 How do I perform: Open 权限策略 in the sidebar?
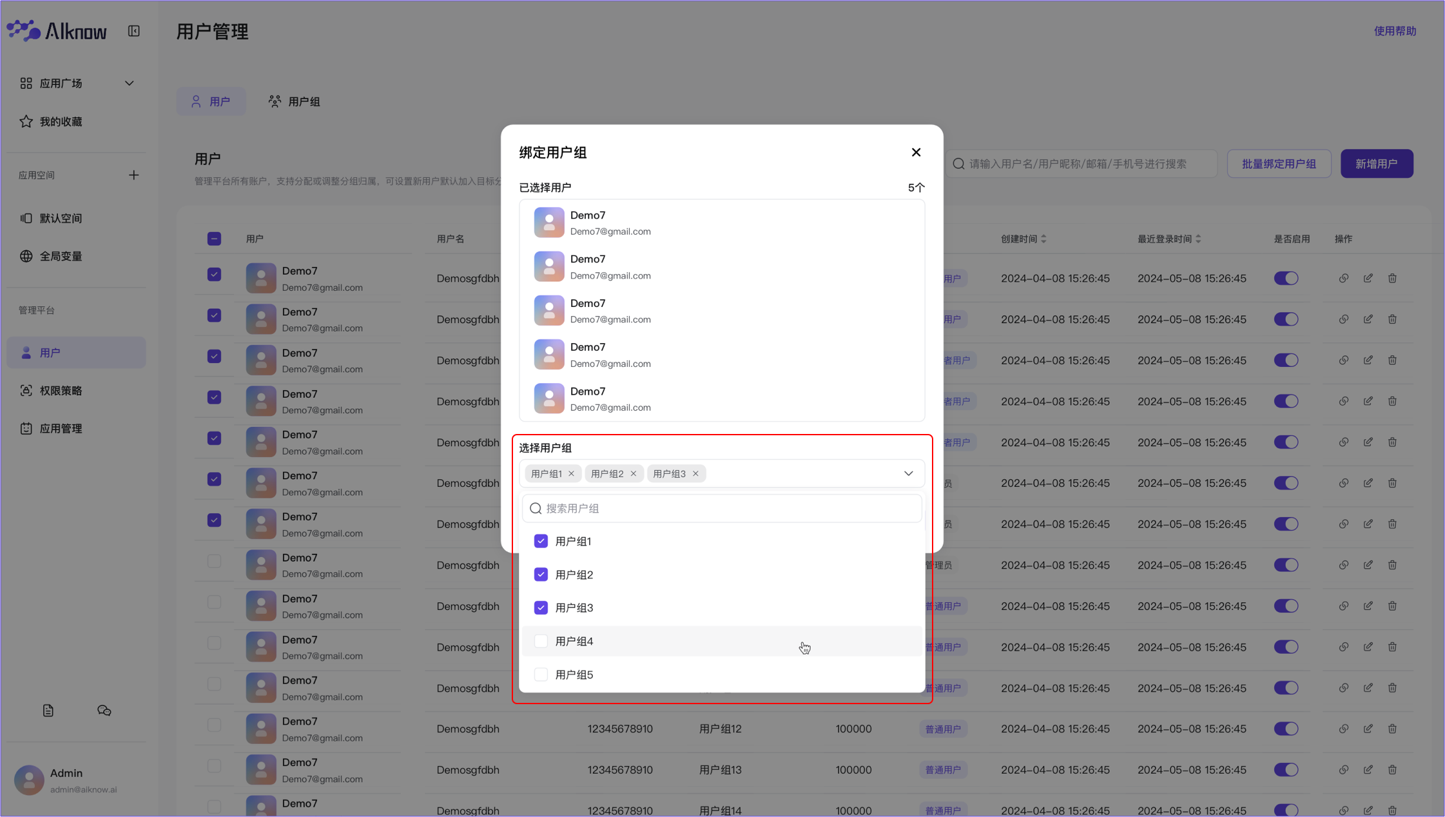coord(61,391)
